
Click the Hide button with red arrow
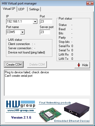pyautogui.click(x=82, y=65)
